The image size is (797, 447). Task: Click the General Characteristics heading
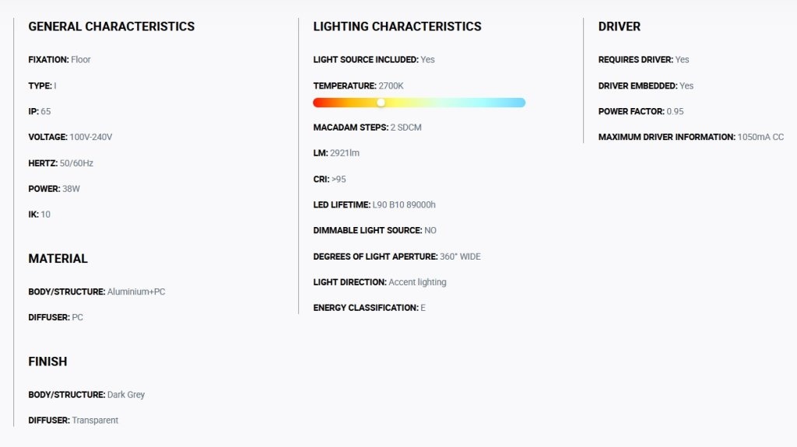(111, 26)
